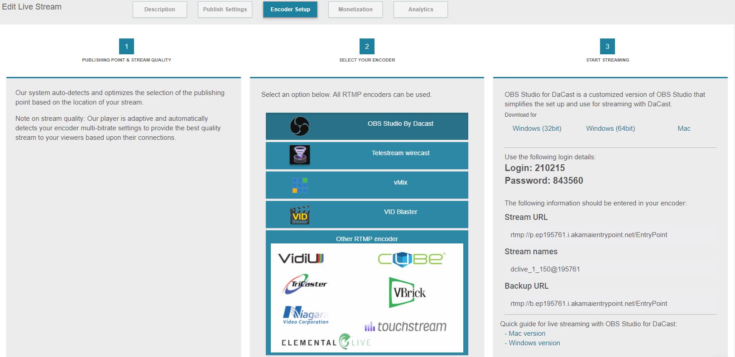Go to the Monetization tab
Image resolution: width=735 pixels, height=357 pixels.
355,10
